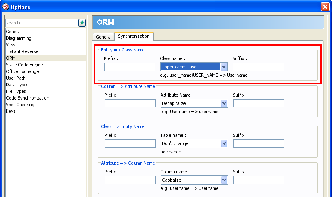Click the 'no change' hint text
332x197 pixels.
point(171,152)
